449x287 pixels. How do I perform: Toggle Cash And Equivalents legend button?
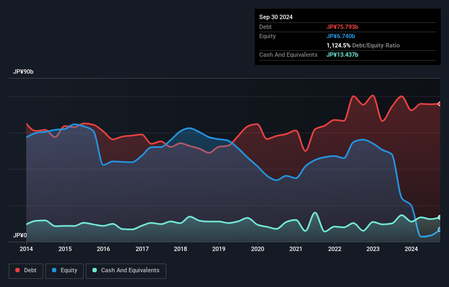(126, 271)
